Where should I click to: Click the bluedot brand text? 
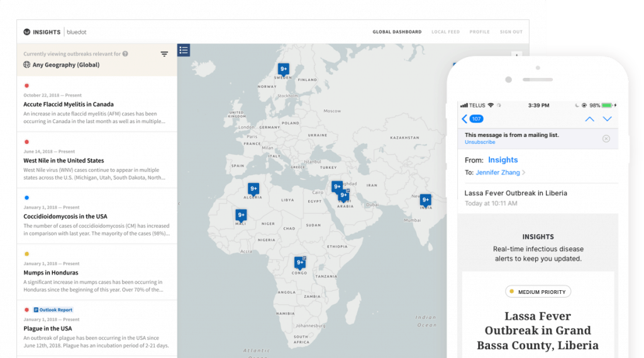76,32
